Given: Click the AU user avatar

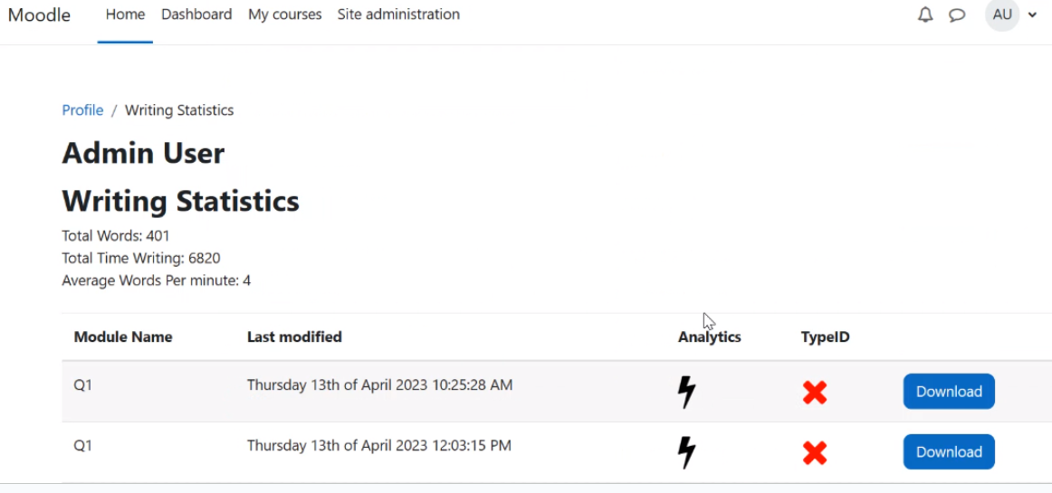Looking at the screenshot, I should coord(1002,14).
